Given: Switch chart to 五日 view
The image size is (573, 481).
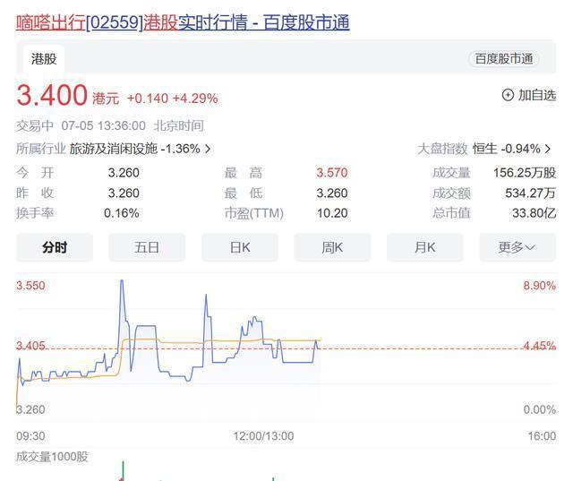Looking at the screenshot, I should coord(147,247).
